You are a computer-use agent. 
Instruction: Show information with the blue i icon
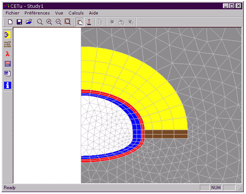pos(8,85)
